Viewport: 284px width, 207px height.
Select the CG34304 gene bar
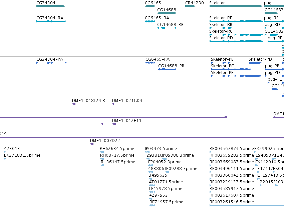51,6
